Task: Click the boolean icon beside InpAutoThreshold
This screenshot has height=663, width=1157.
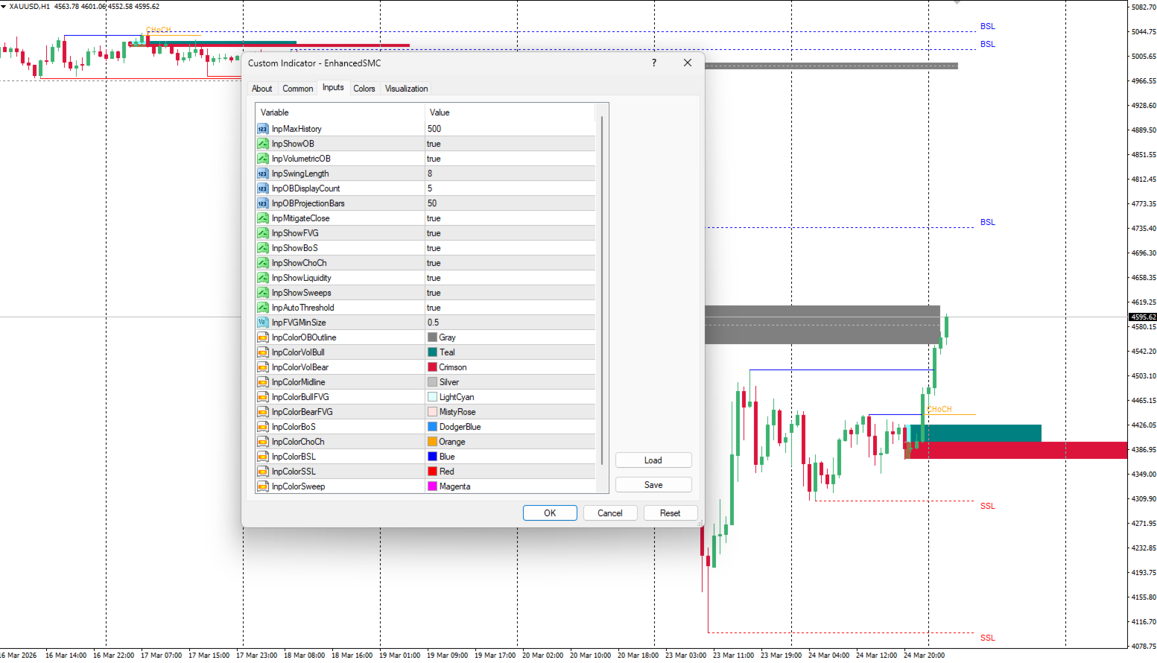Action: pos(263,308)
